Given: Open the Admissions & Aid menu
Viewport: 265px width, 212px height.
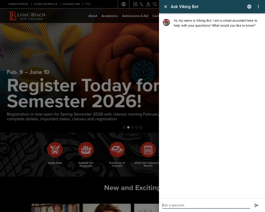Looking at the screenshot, I should pyautogui.click(x=135, y=16).
